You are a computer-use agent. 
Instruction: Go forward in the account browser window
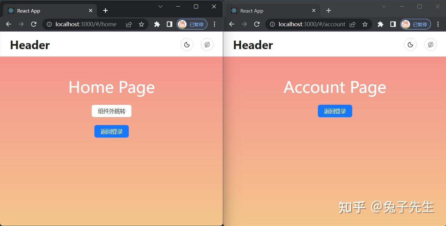[x=244, y=24]
